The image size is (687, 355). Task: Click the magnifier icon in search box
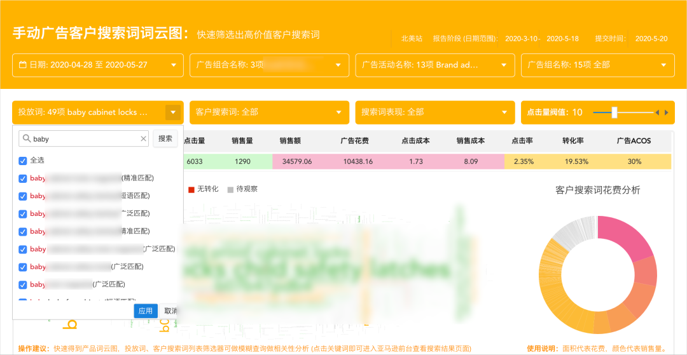point(27,138)
